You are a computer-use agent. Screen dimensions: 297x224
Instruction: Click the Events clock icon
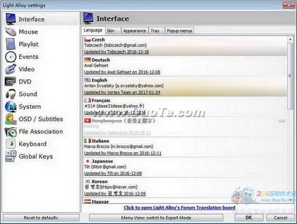click(10, 57)
